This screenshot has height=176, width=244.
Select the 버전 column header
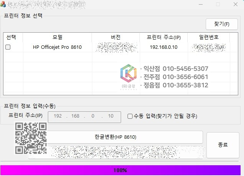click(116, 37)
